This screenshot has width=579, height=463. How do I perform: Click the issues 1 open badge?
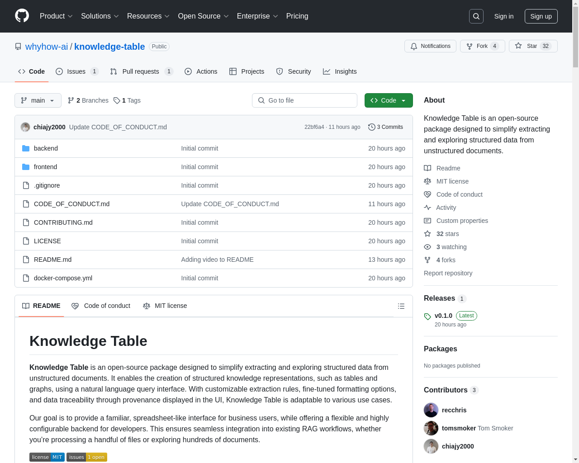[87, 457]
